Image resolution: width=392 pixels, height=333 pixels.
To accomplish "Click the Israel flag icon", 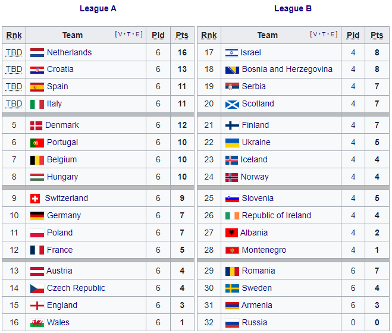I will point(232,53).
